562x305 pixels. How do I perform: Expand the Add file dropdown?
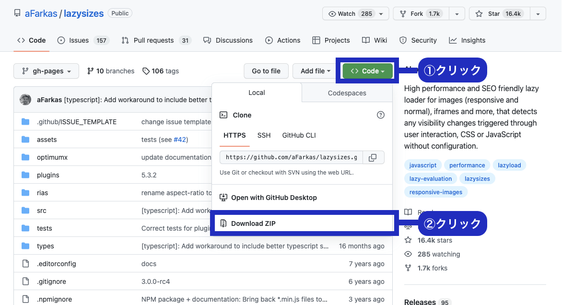click(316, 71)
